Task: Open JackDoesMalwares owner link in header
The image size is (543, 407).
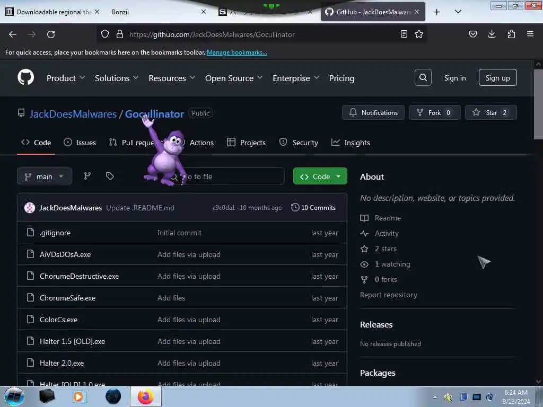Action: (x=73, y=114)
